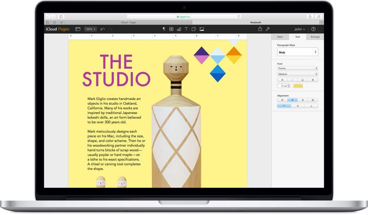Justify the text
Viewport: 368px width, 215px height.
(x=313, y=100)
